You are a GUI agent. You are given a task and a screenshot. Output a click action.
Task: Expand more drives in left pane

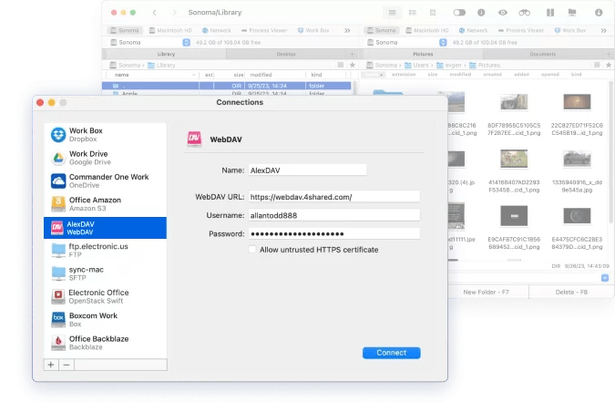click(347, 30)
